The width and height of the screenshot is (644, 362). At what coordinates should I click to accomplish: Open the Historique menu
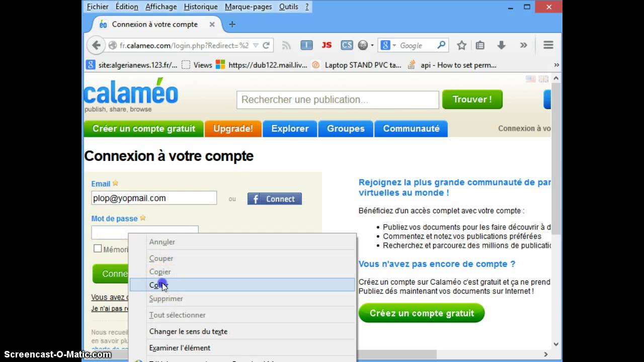coord(201,7)
